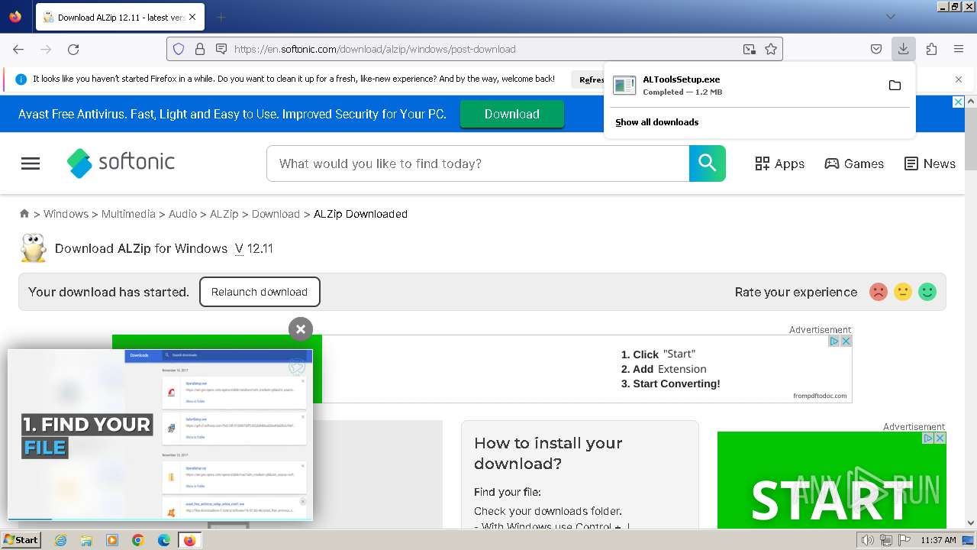Close the START ad with X
Image resolution: width=977 pixels, height=550 pixels.
coord(940,438)
